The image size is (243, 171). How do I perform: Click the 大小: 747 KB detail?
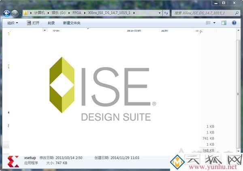[57, 163]
